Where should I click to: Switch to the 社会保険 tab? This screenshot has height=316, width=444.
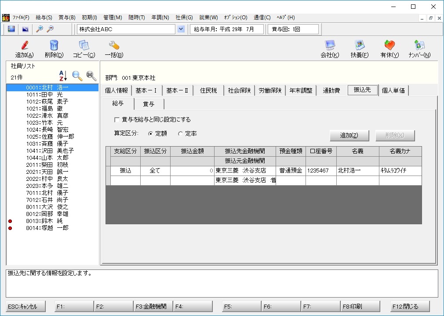[x=239, y=90]
